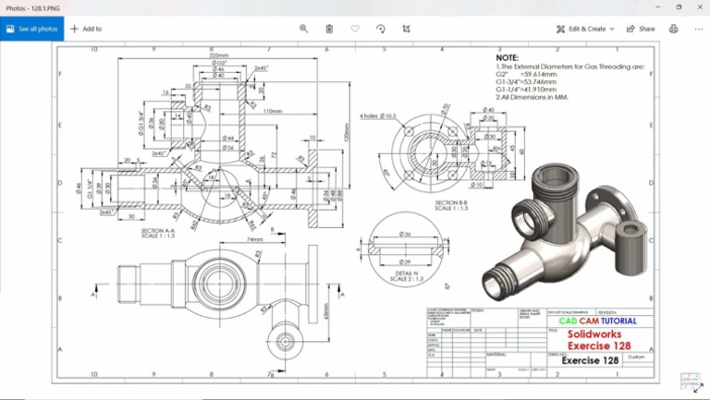
Task: Open See all photos view
Action: [x=31, y=29]
